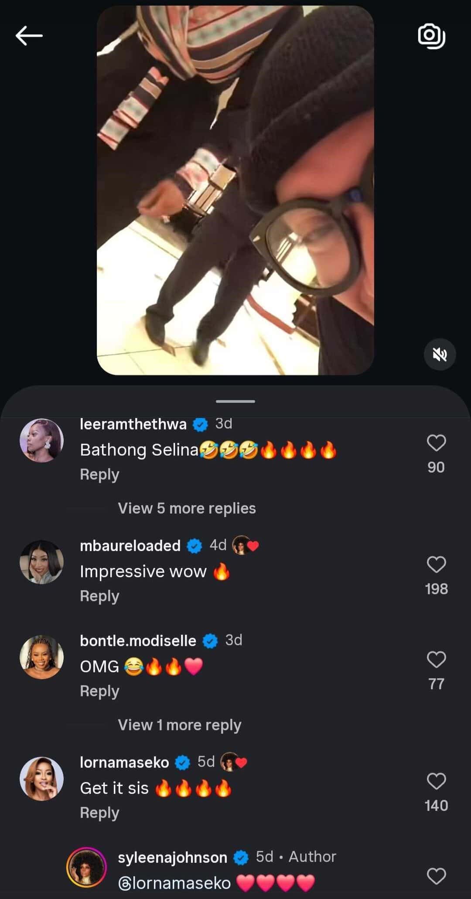Open the camera reels icon
Viewport: 471px width, 899px height.
click(x=431, y=36)
